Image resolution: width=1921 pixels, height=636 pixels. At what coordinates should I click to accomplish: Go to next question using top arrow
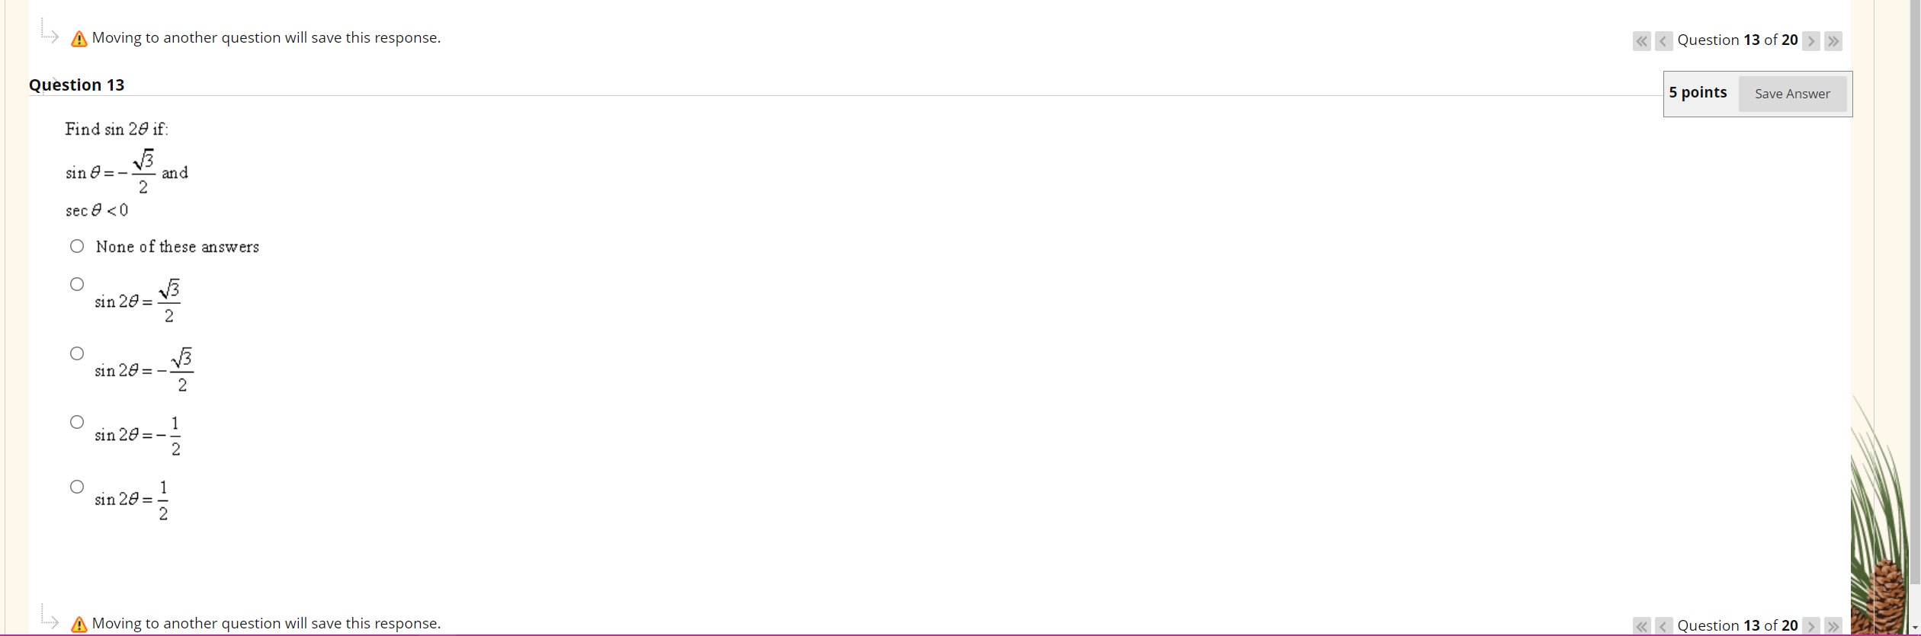point(1811,41)
